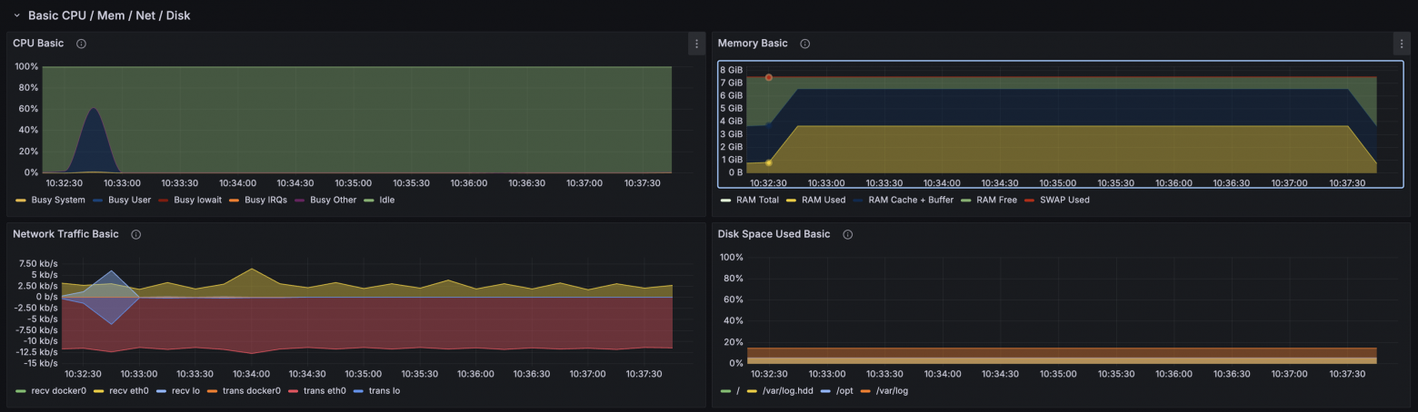Screen dimensions: 1418x412
Task: Open the Memory Basic panel title menu
Action: [x=752, y=44]
